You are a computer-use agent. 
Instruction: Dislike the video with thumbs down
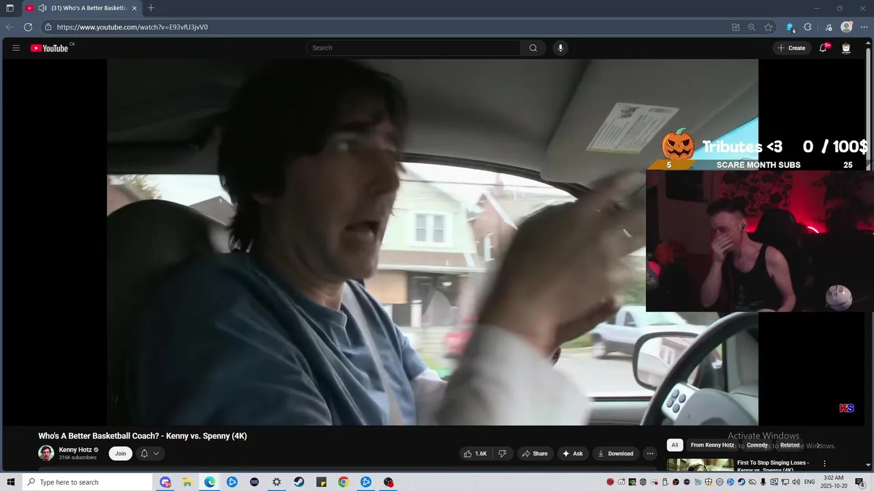click(503, 453)
